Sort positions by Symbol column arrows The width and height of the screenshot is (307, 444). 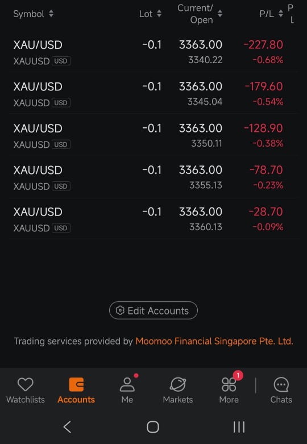point(51,14)
